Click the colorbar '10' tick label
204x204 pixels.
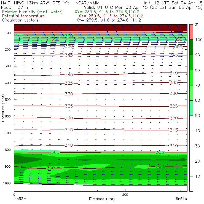coord(197,176)
